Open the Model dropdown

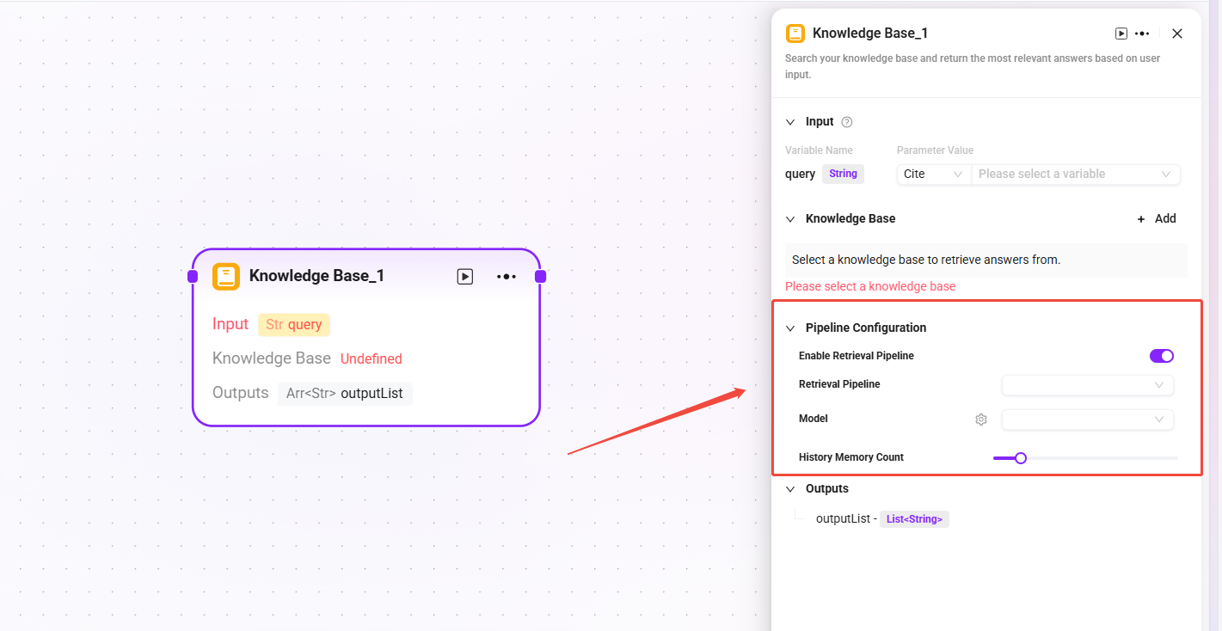coord(1087,420)
